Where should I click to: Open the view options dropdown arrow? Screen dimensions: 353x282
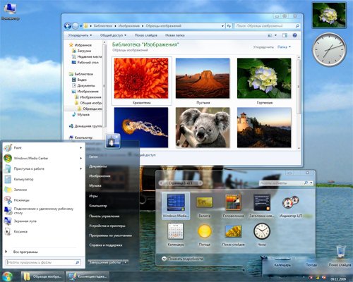pos(275,35)
